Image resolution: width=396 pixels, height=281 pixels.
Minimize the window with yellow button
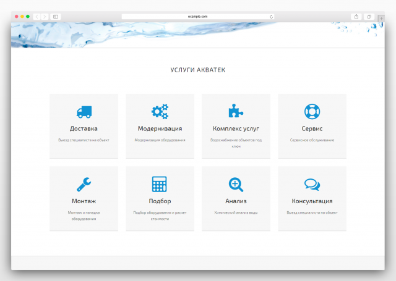(x=22, y=17)
